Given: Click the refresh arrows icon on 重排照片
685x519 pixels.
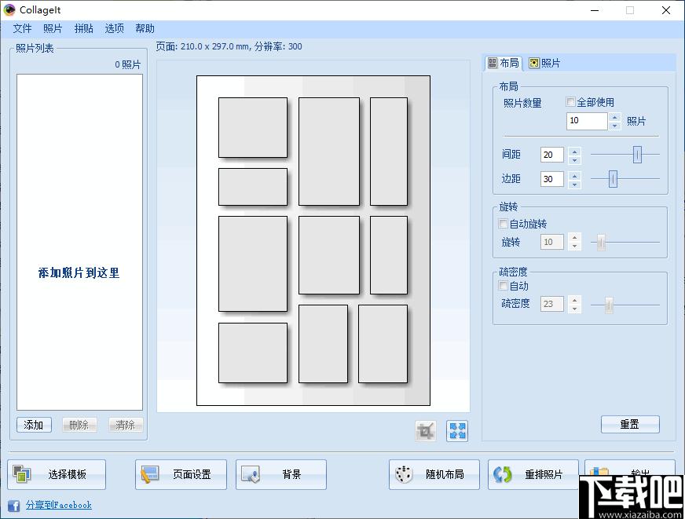Looking at the screenshot, I should (x=503, y=474).
